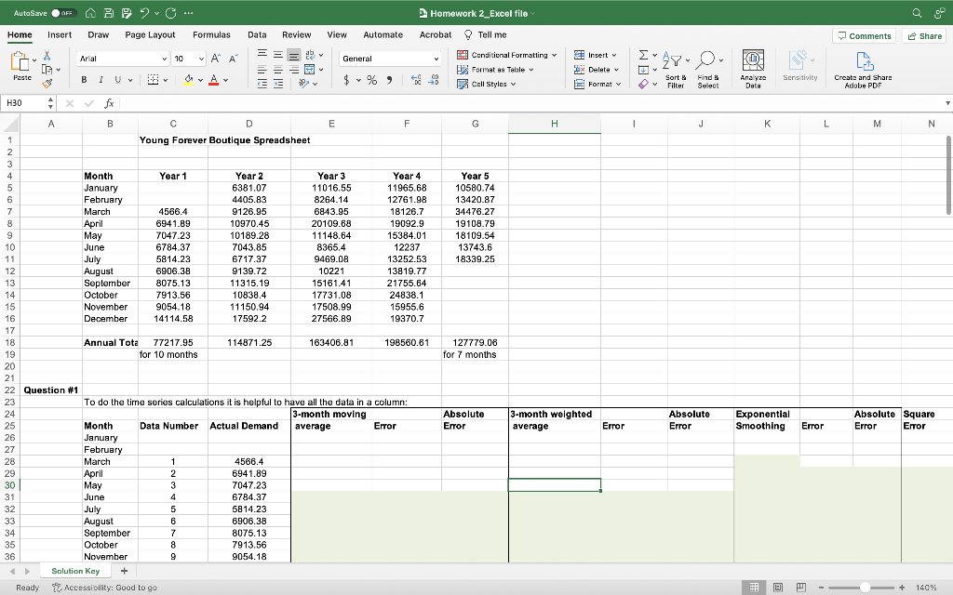953x595 pixels.
Task: Select the Solution Key sheet tab
Action: (75, 571)
